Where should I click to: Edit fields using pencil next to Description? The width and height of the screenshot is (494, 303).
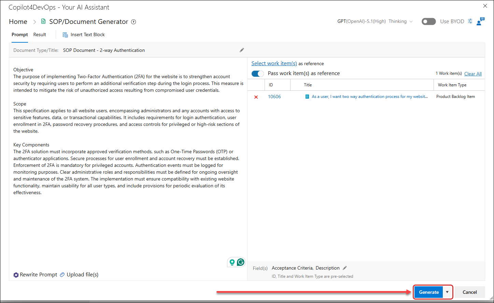[x=345, y=268]
